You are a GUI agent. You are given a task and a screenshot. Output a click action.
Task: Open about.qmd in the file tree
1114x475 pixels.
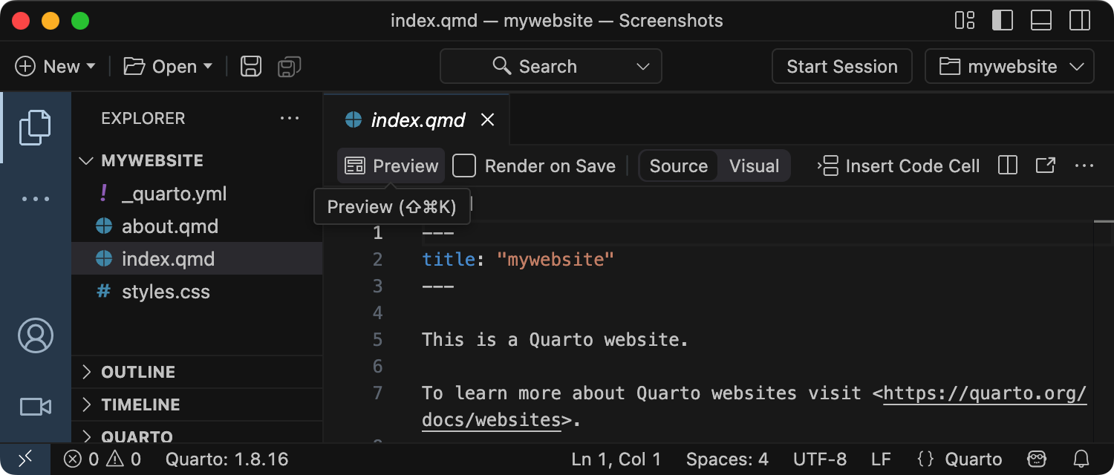[169, 226]
